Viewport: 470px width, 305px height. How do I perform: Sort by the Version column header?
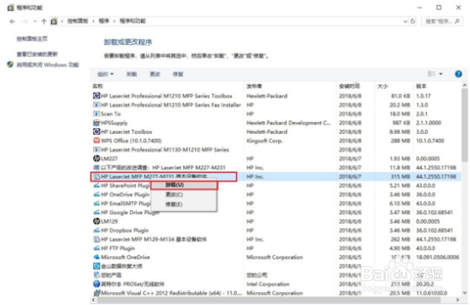pyautogui.click(x=437, y=86)
